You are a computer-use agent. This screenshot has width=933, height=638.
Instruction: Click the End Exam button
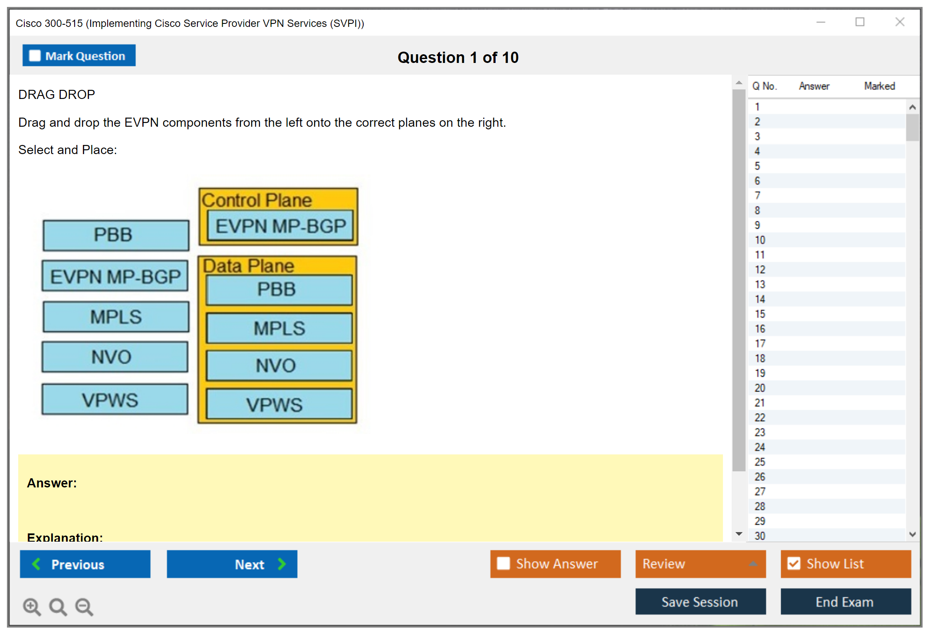[x=845, y=602]
